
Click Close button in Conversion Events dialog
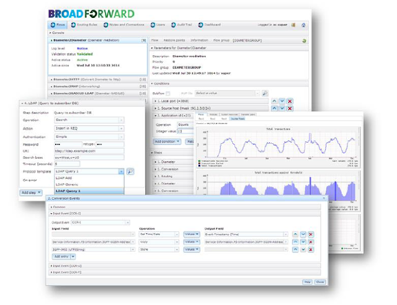(320, 282)
